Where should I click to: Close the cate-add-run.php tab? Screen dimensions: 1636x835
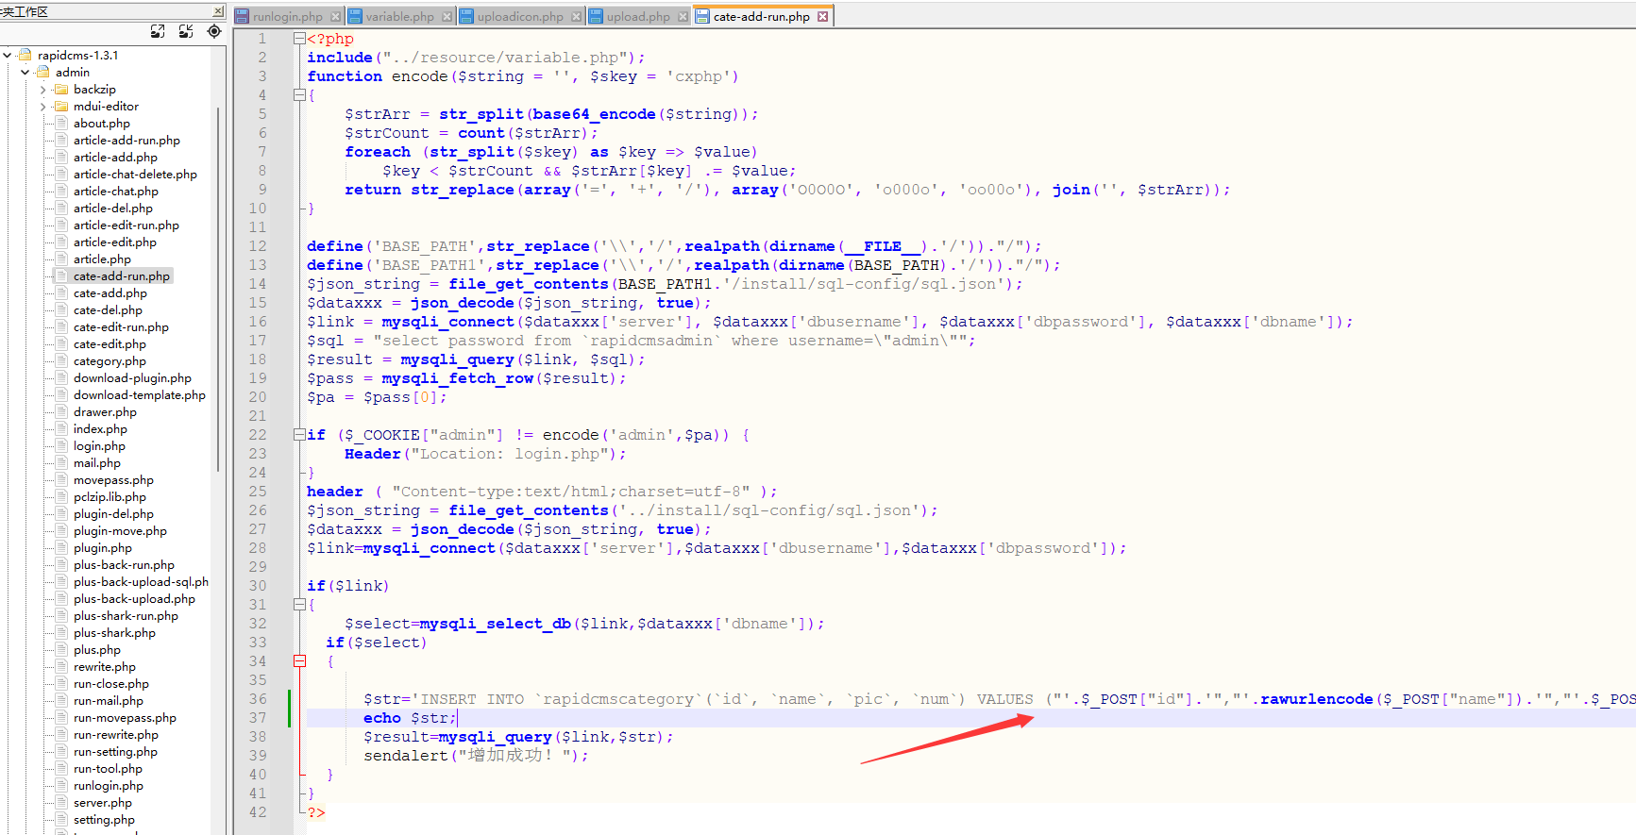(x=822, y=17)
